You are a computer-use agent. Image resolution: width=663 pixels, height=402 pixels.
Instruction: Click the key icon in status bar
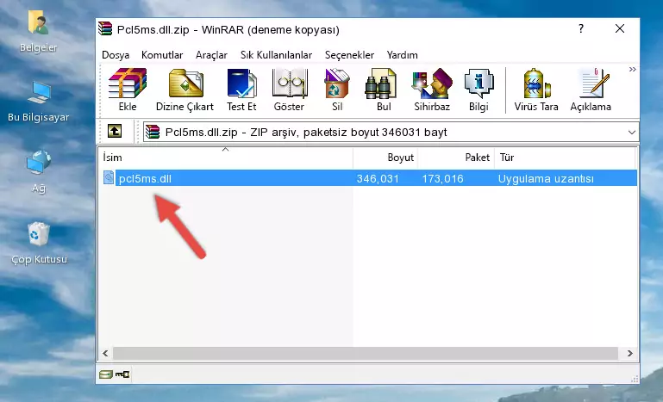122,374
